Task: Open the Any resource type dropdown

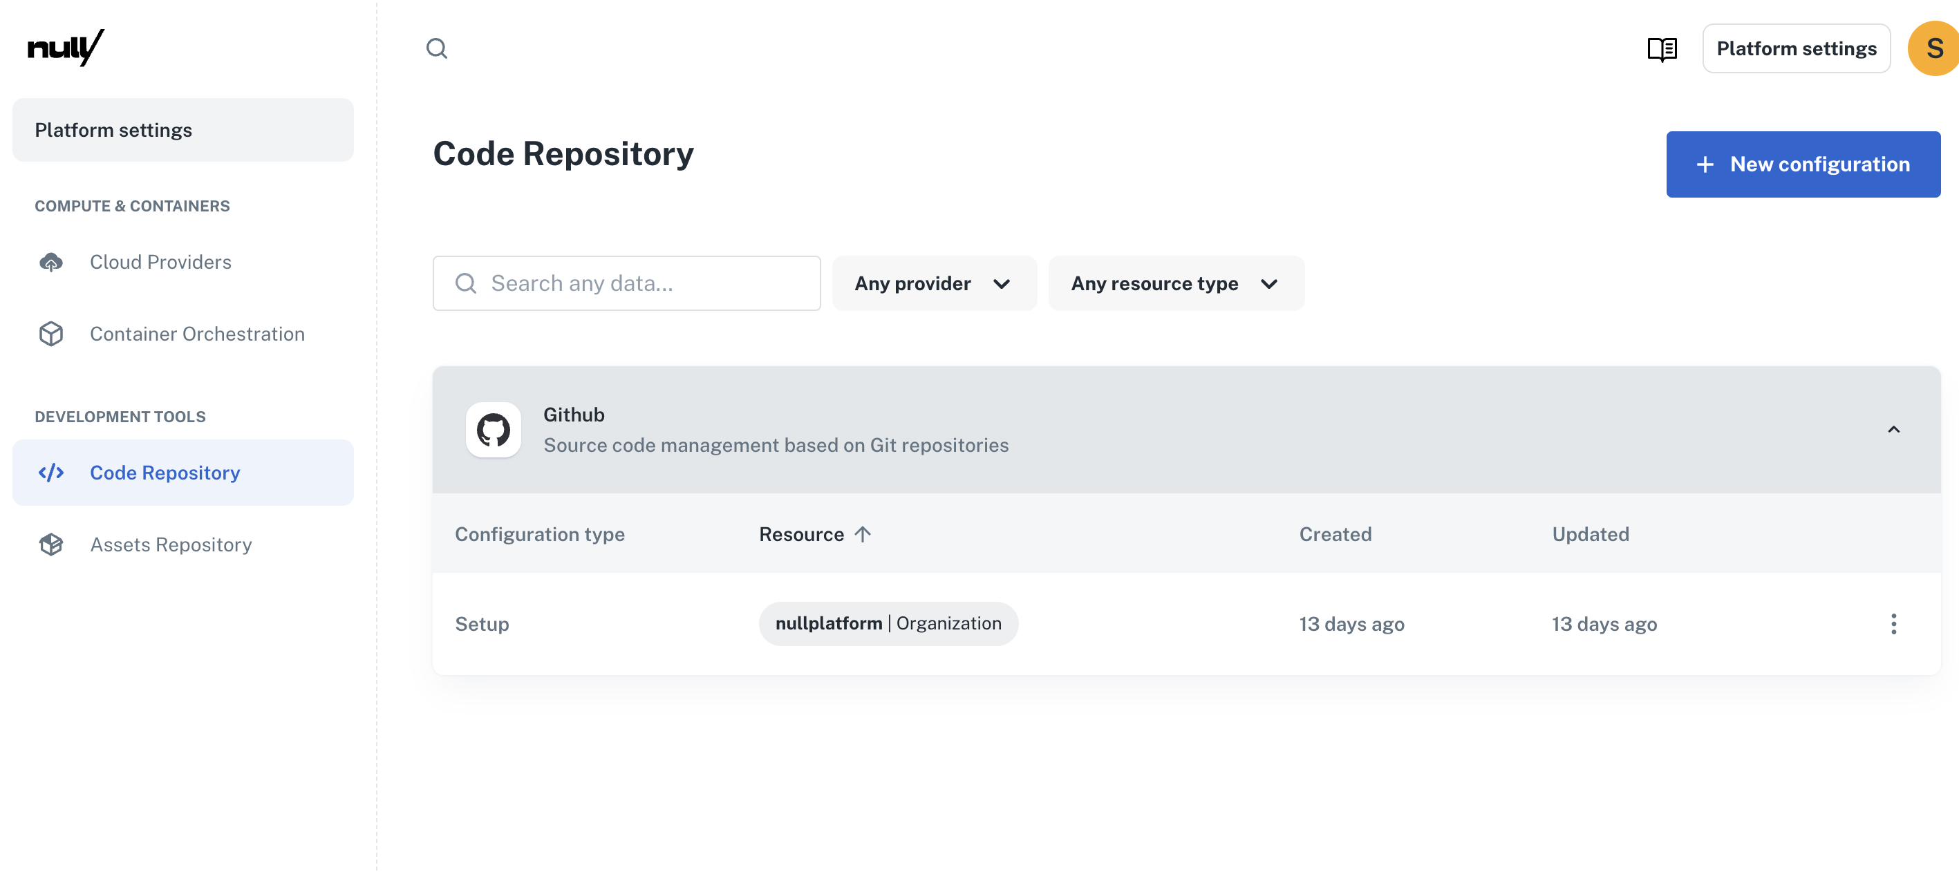Action: pyautogui.click(x=1176, y=283)
